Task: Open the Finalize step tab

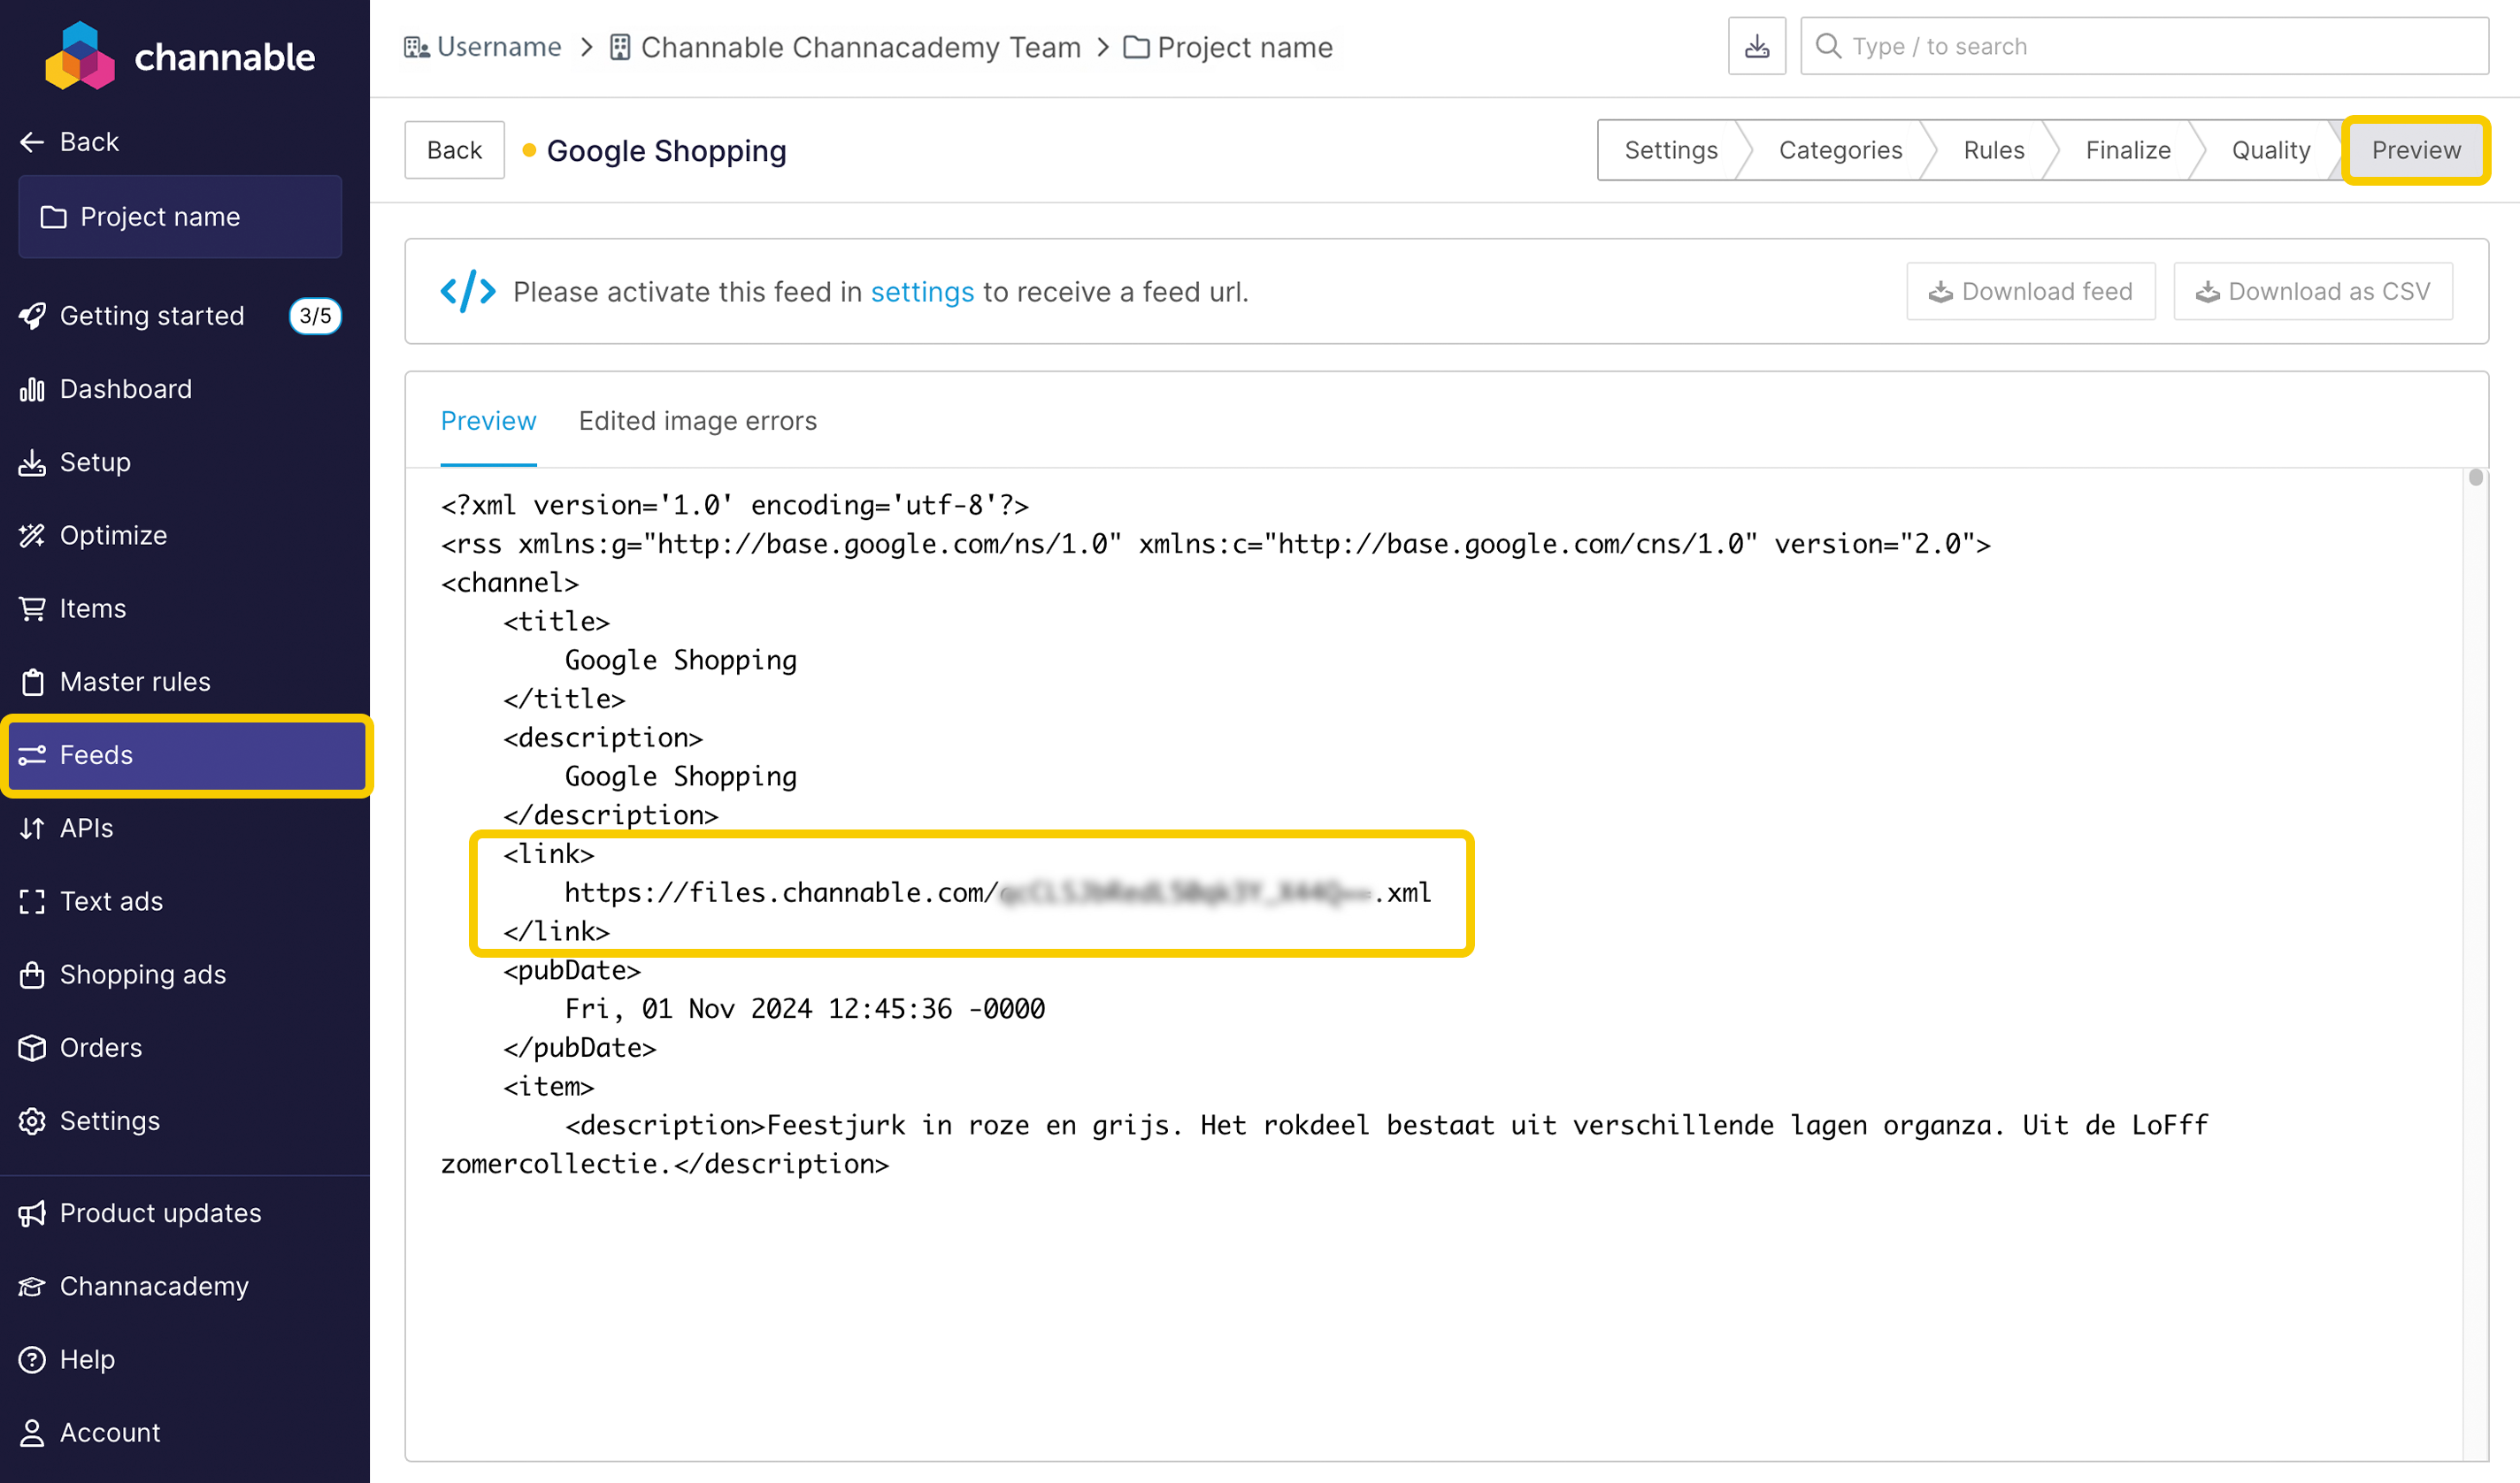Action: point(2128,150)
